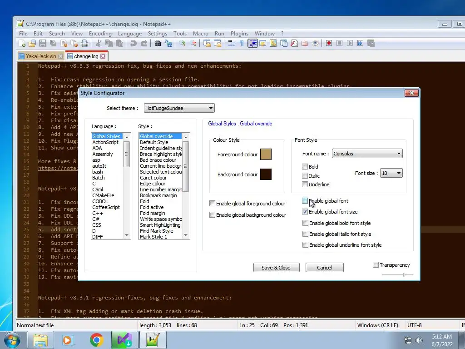The image size is (465, 349).
Task: Check the Bold font style checkbox
Action: pyautogui.click(x=305, y=166)
